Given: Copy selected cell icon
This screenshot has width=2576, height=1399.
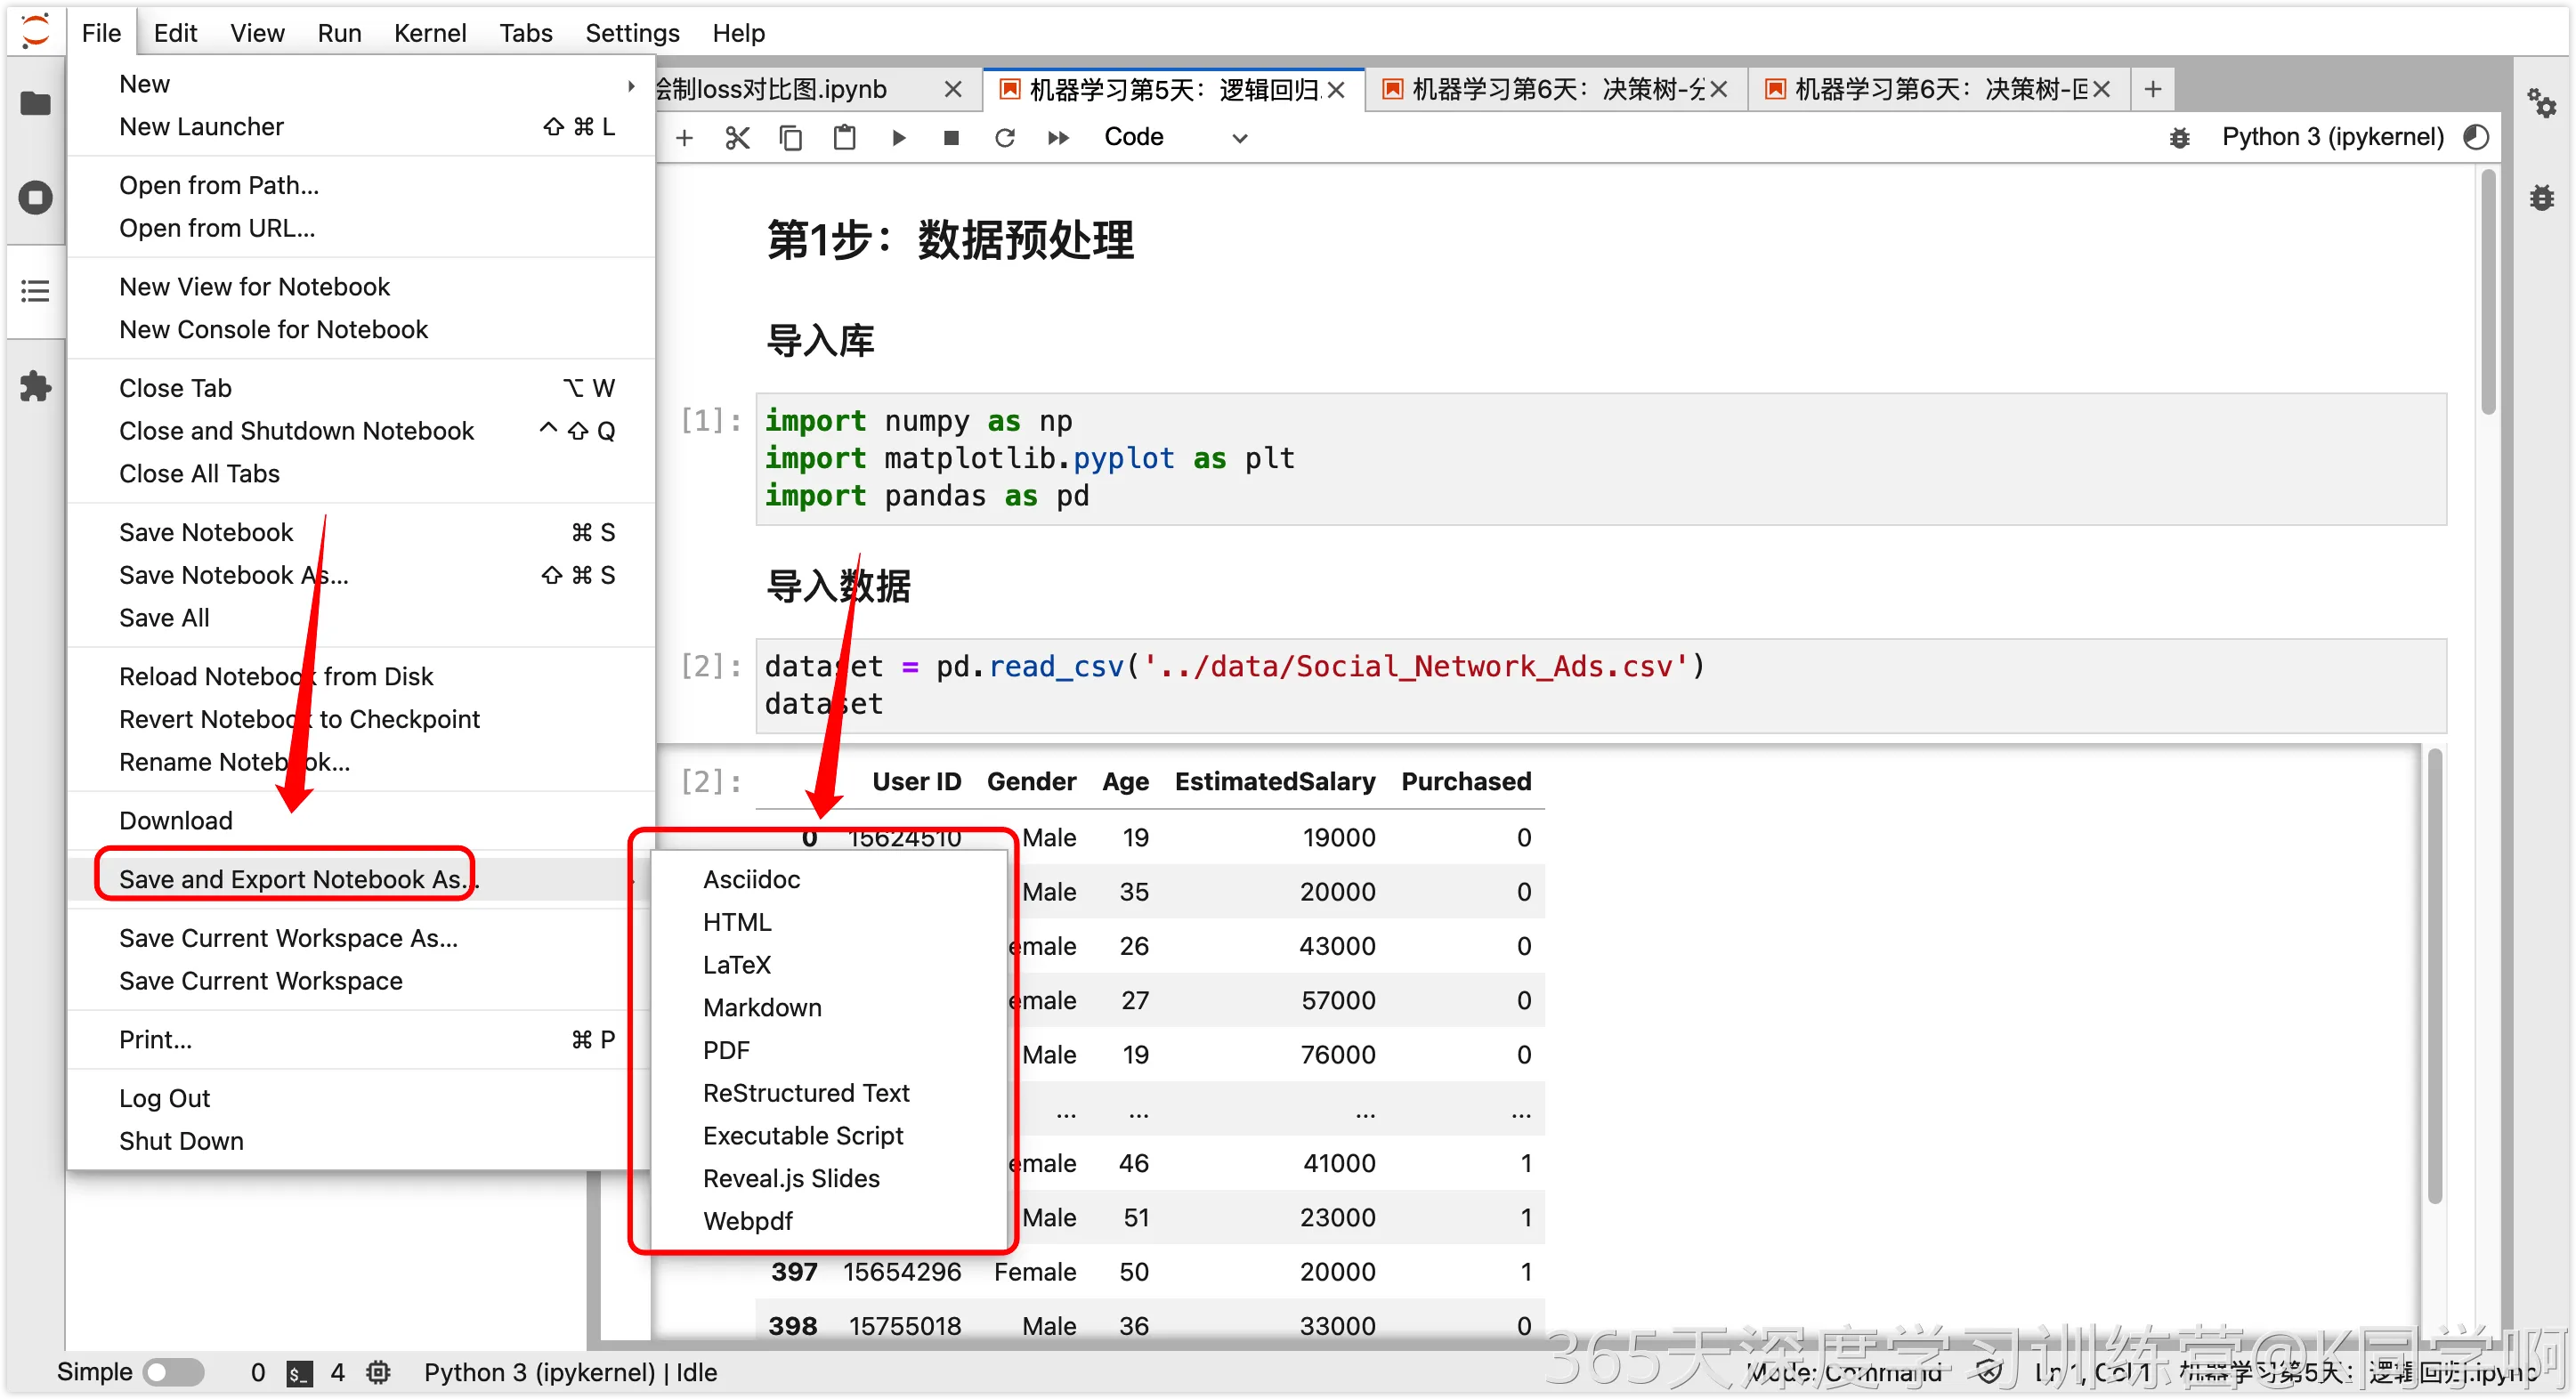Looking at the screenshot, I should point(791,137).
